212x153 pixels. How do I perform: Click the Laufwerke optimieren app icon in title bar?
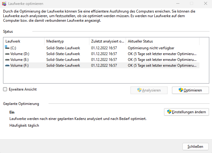point(4,4)
